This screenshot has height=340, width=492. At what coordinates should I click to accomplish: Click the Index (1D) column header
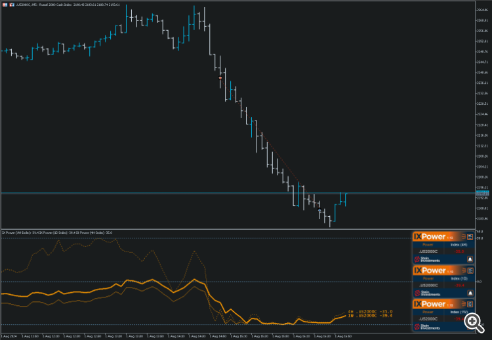[459, 278]
